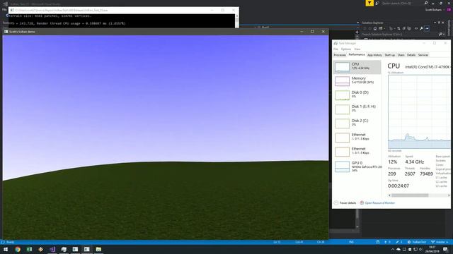The width and height of the screenshot is (453, 254).
Task: Select the Memory performance graph
Action: (343, 81)
